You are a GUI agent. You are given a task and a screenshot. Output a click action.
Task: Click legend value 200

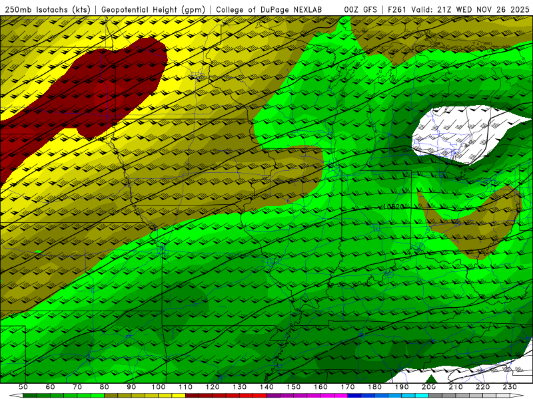428,387
